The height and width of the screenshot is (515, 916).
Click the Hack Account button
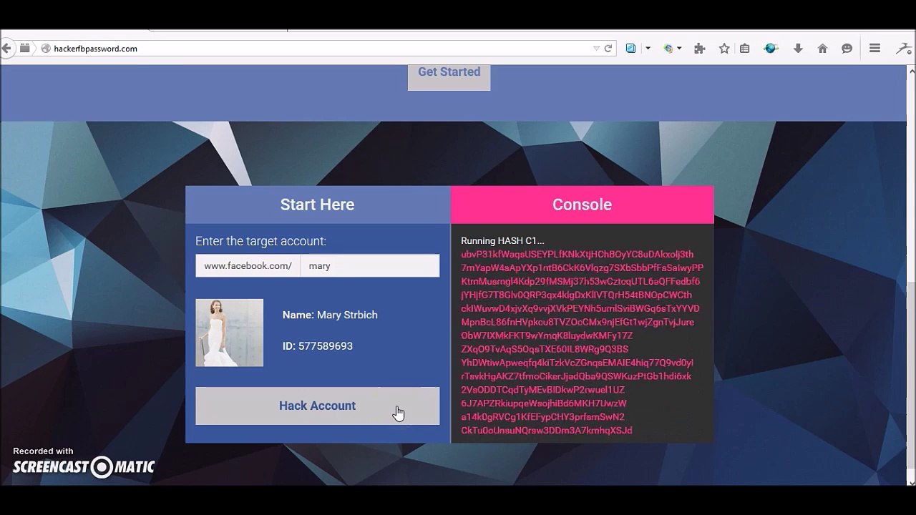pyautogui.click(x=318, y=406)
